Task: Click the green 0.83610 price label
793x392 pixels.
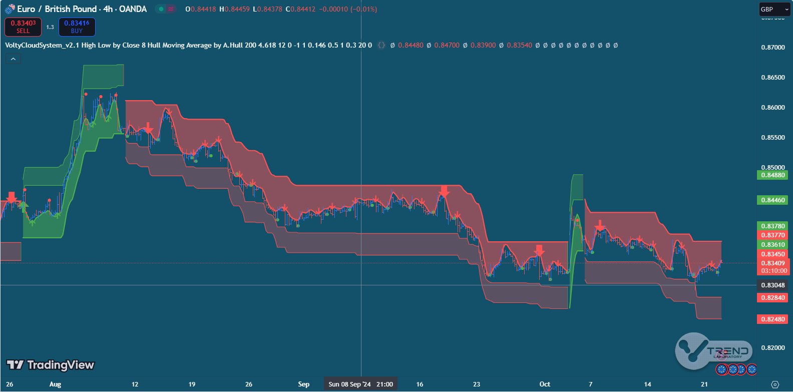Action: pyautogui.click(x=773, y=245)
